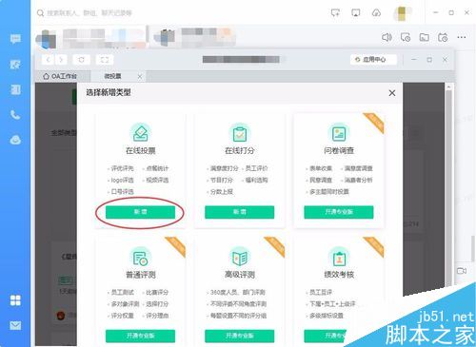Open the cloud disk icon in sidebar

[x=15, y=140]
